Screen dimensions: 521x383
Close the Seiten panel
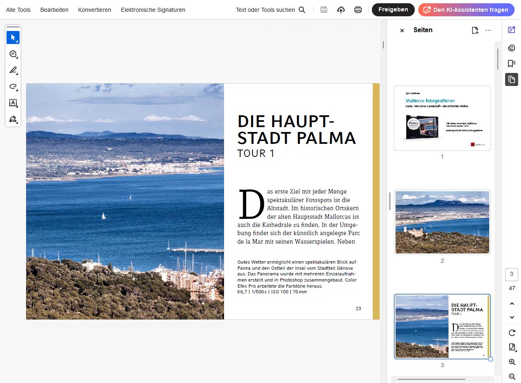pyautogui.click(x=402, y=31)
